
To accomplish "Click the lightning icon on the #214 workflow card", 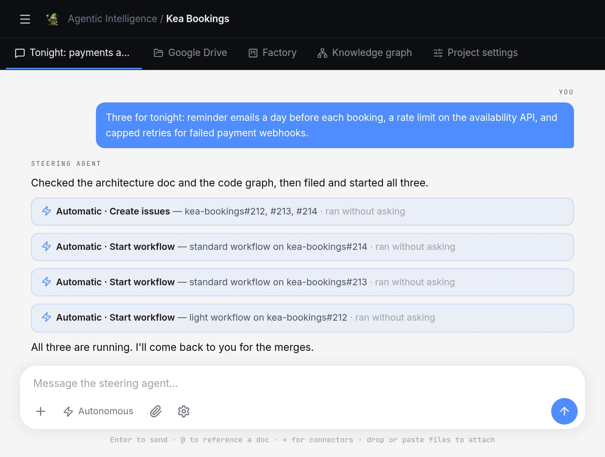I will pyautogui.click(x=46, y=246).
